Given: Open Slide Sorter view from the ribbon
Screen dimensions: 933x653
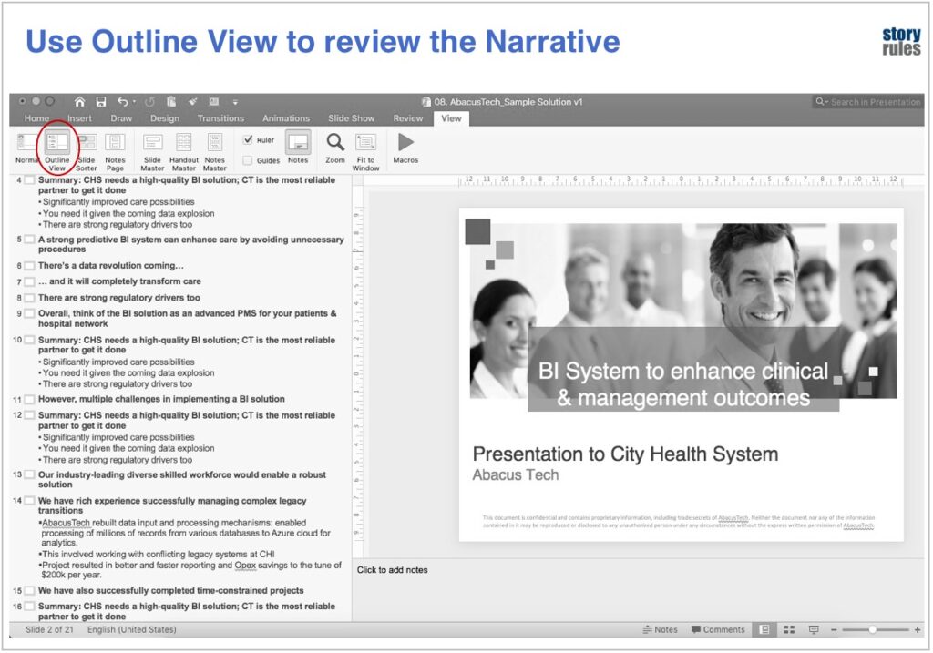Looking at the screenshot, I should click(87, 148).
